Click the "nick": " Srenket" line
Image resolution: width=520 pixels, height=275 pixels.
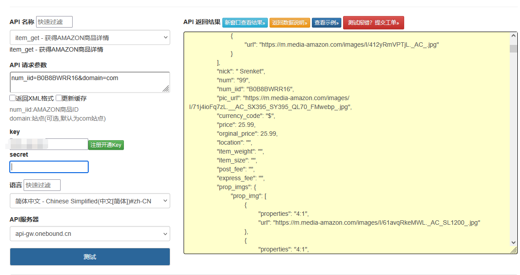[241, 71]
